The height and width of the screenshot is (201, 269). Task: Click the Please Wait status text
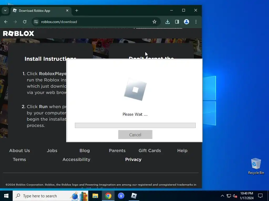pyautogui.click(x=135, y=114)
